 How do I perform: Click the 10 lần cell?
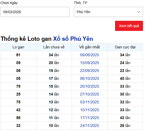(54, 126)
